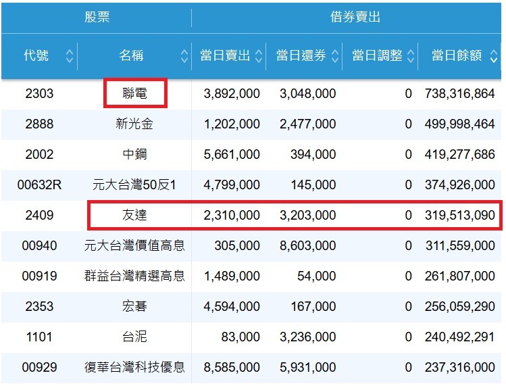Click the 當日餘額 header label

(x=457, y=55)
